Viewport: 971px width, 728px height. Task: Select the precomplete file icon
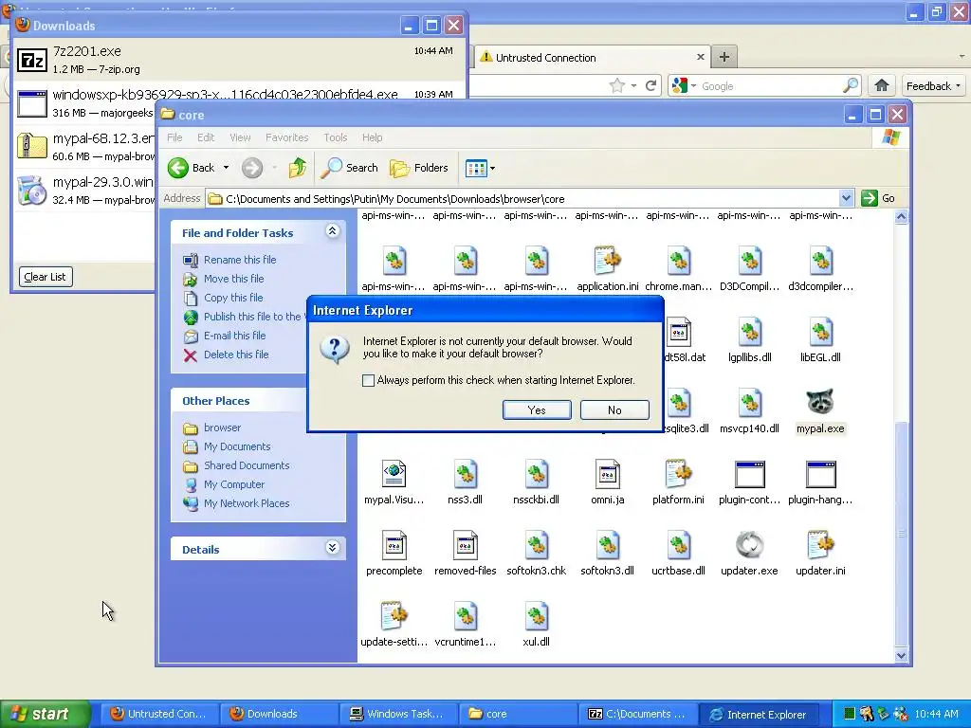point(394,545)
